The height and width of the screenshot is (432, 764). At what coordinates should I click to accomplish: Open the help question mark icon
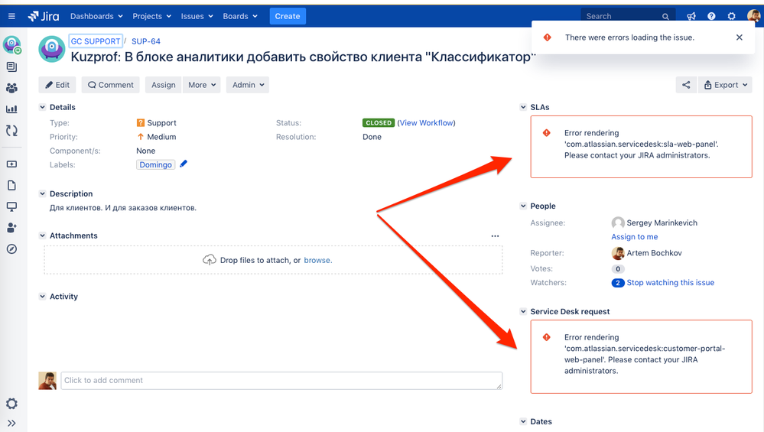(711, 16)
